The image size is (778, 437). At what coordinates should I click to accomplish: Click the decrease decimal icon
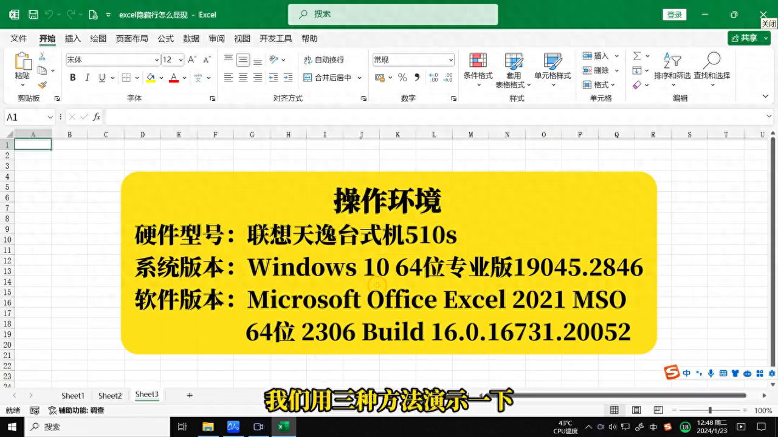pos(449,78)
